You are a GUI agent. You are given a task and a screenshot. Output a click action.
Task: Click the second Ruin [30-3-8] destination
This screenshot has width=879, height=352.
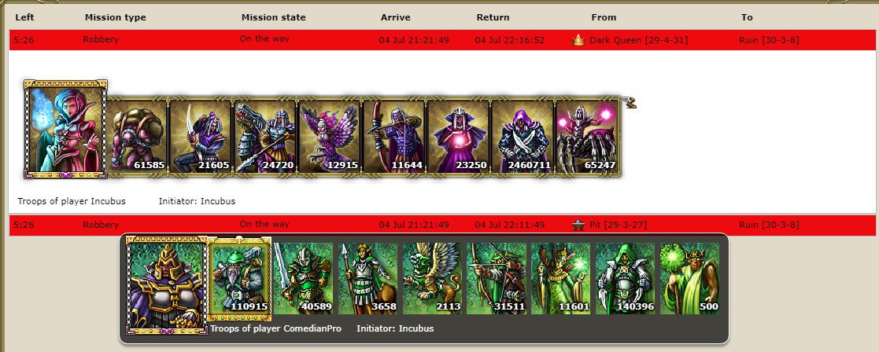point(769,225)
